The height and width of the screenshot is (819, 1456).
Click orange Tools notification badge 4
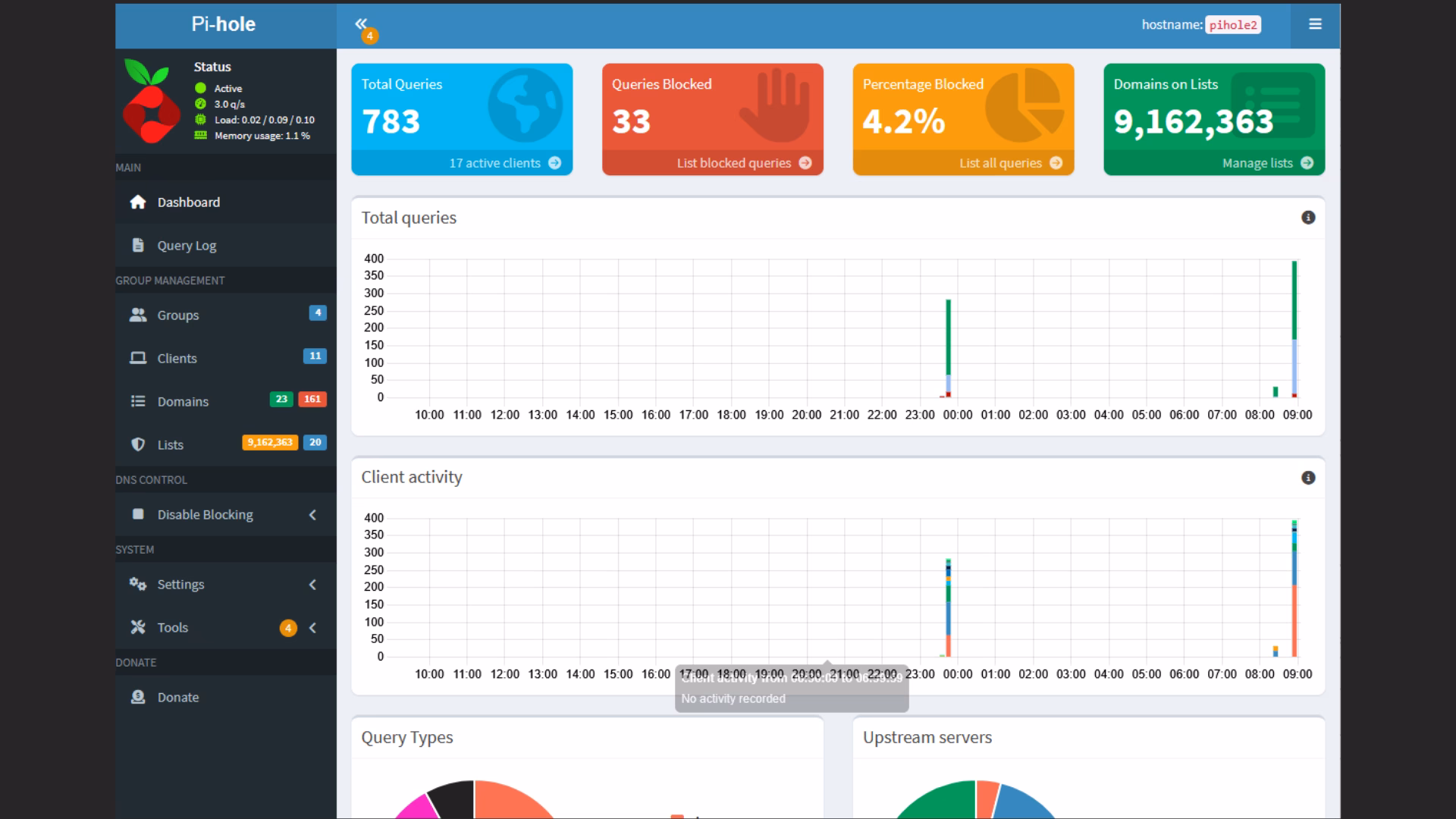pyautogui.click(x=288, y=628)
